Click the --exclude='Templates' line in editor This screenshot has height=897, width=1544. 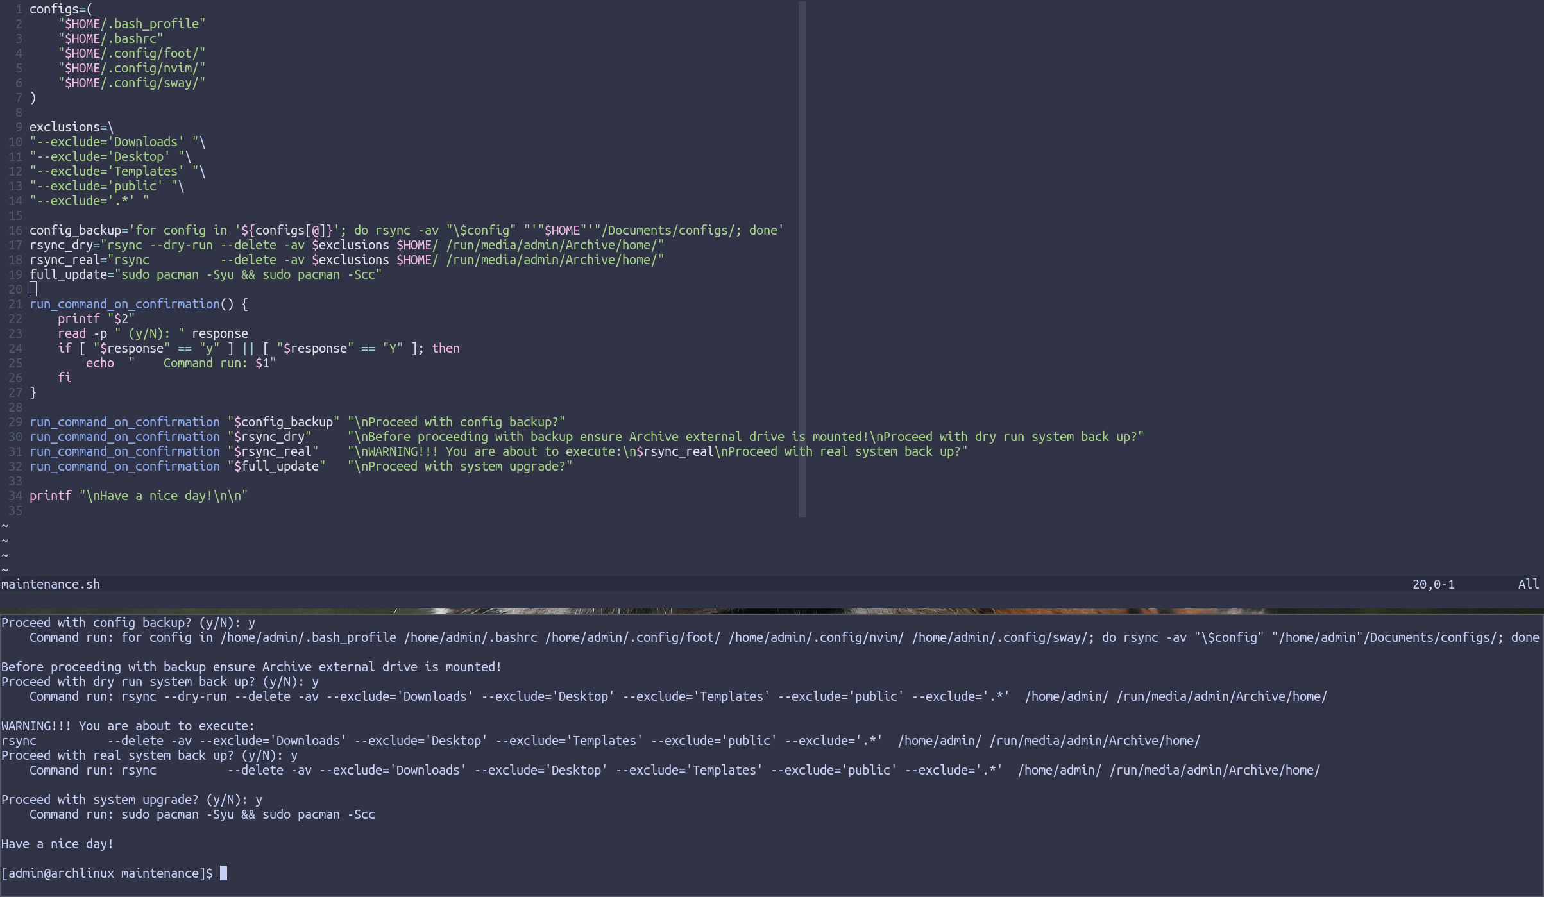(x=117, y=171)
